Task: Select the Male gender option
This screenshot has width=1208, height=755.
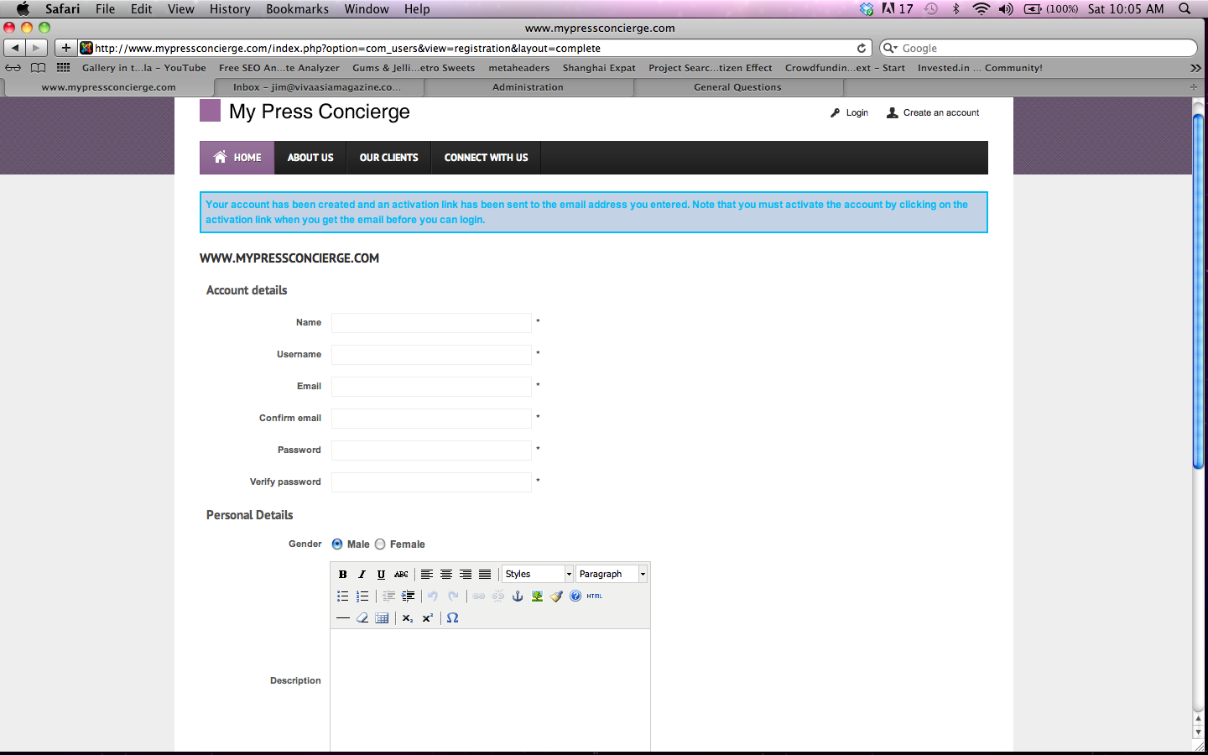Action: point(336,544)
